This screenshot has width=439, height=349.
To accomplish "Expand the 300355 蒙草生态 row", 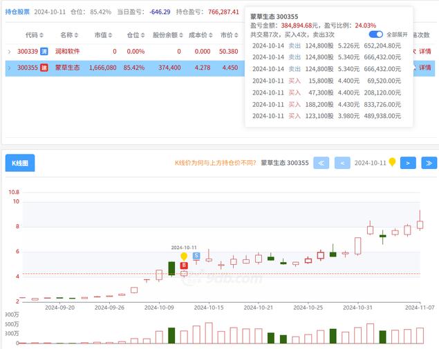I will pos(9,68).
